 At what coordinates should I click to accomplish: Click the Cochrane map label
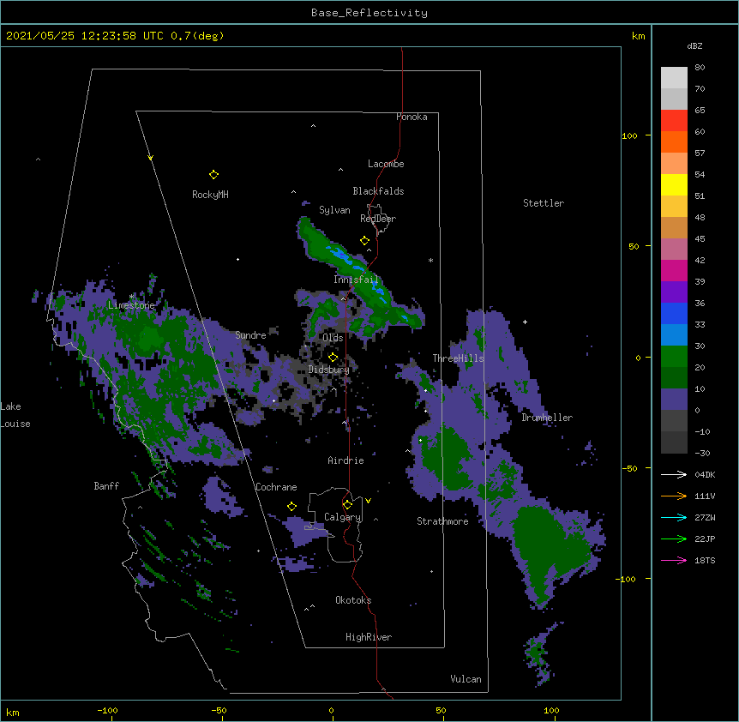click(x=276, y=487)
